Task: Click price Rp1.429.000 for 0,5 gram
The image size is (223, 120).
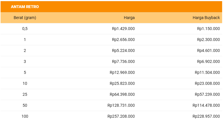Action: point(123,29)
